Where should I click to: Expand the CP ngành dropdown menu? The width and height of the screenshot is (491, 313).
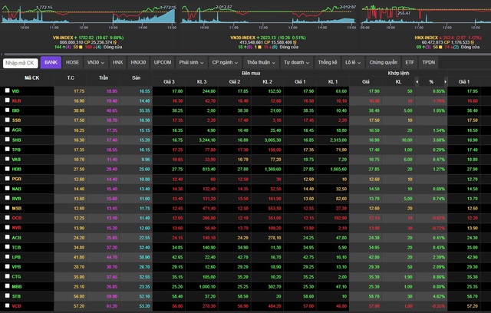coord(226,61)
